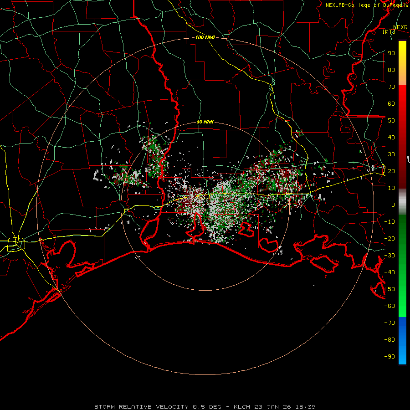The width and height of the screenshot is (410, 410).
Task: Click the -50 scale value
Action: pos(389,289)
